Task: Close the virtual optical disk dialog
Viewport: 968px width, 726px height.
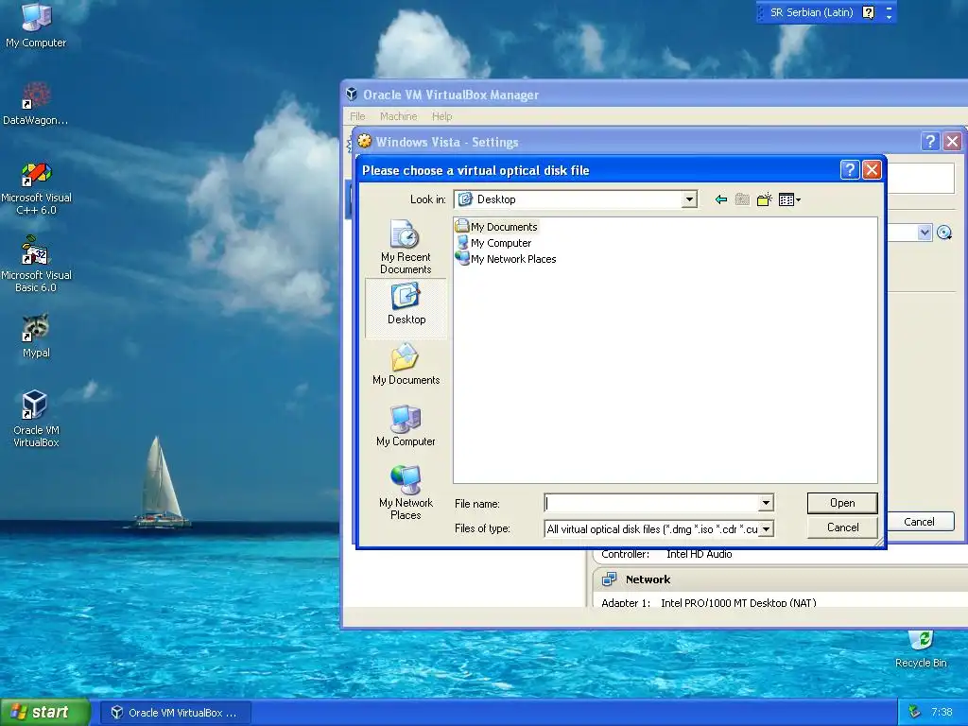Action: [871, 170]
